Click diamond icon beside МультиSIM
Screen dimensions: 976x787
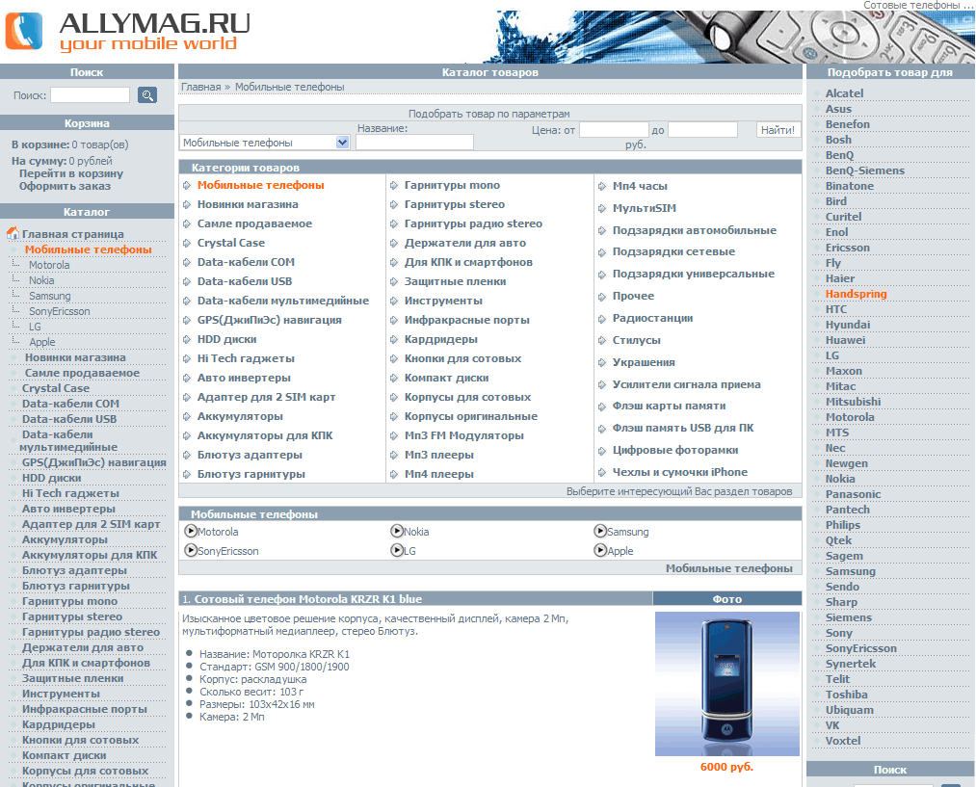[602, 208]
